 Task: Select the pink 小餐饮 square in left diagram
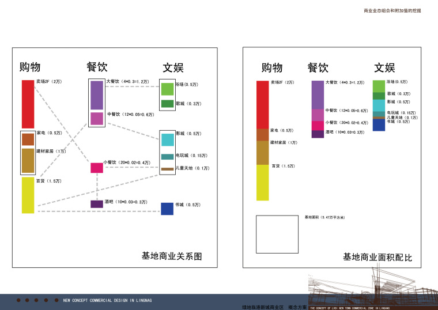click(x=96, y=168)
